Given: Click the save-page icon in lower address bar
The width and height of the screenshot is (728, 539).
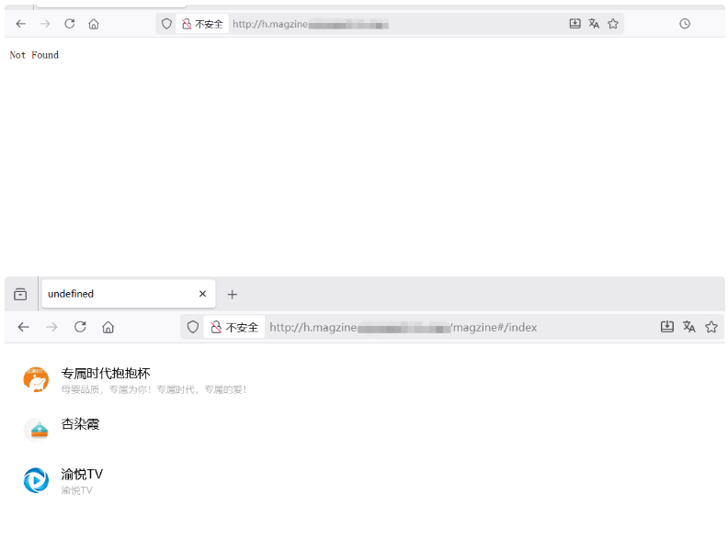Looking at the screenshot, I should tap(667, 327).
